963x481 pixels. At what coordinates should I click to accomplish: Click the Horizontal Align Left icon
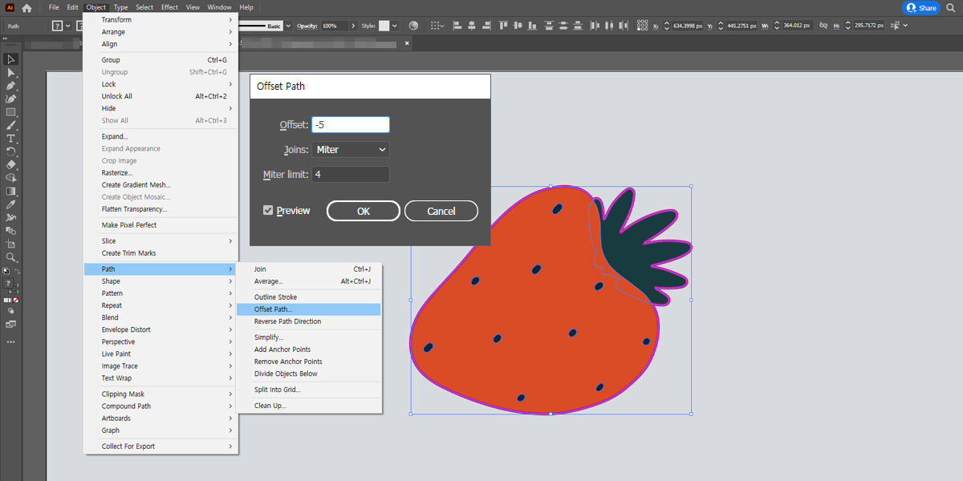tap(457, 26)
